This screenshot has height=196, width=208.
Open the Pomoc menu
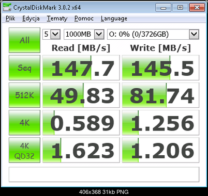(84, 18)
